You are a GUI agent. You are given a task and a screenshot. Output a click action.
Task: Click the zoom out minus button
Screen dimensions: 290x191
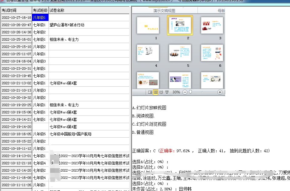coord(185,92)
